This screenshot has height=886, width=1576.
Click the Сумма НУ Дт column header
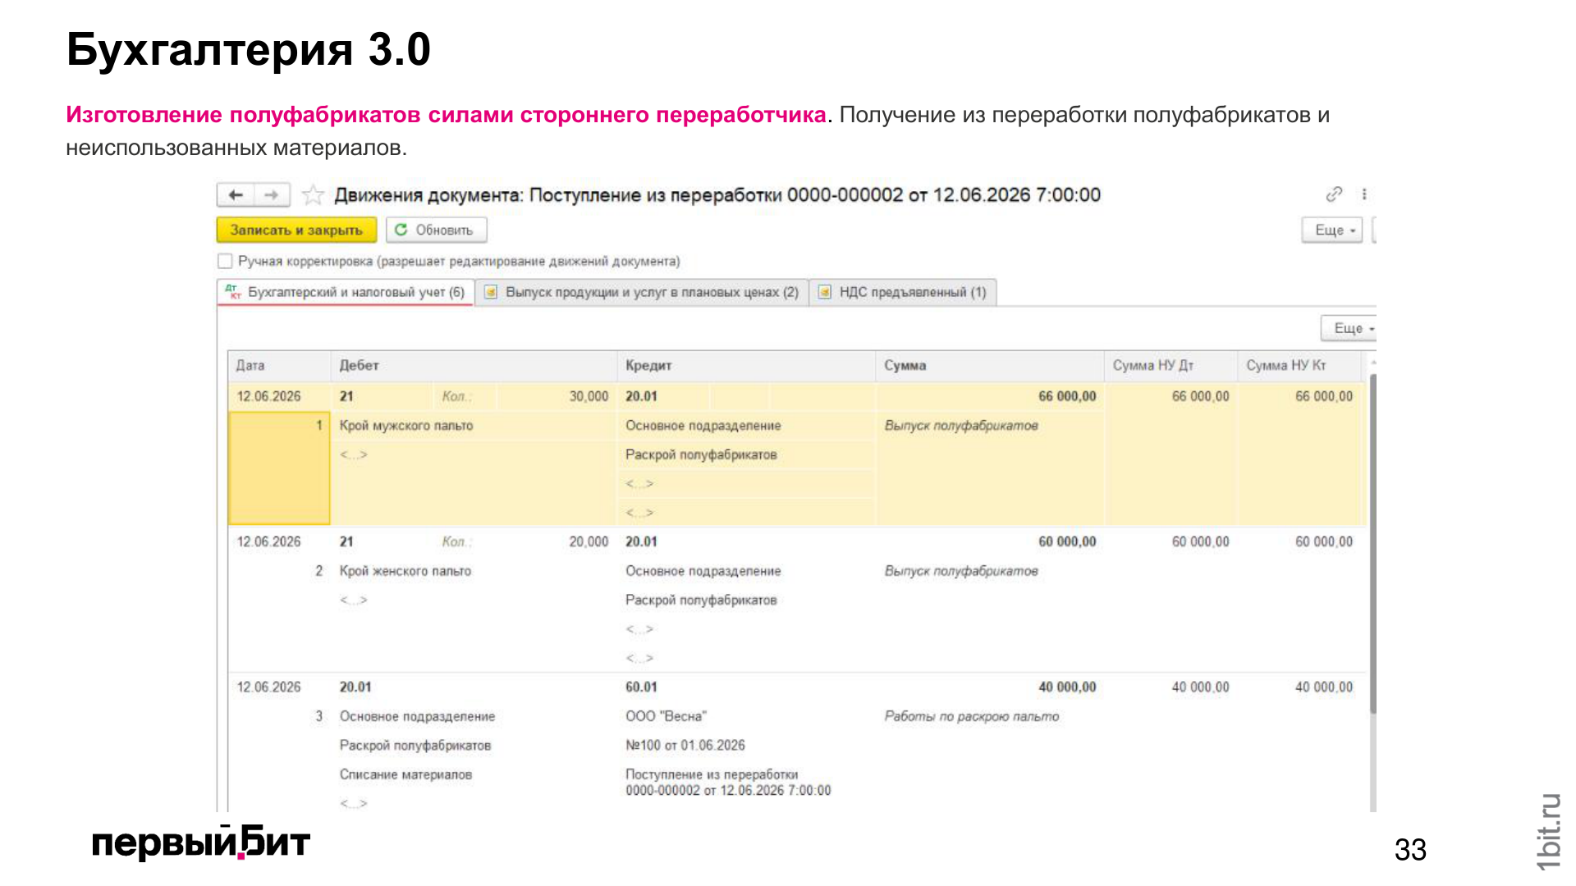coord(1171,366)
